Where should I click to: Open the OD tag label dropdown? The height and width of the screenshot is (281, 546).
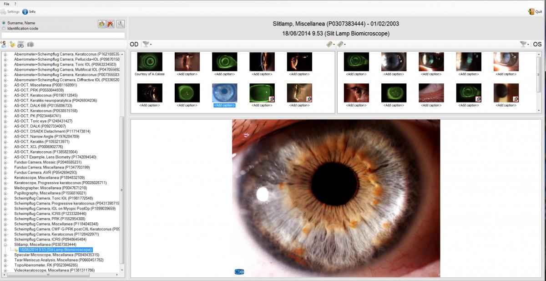[331, 44]
